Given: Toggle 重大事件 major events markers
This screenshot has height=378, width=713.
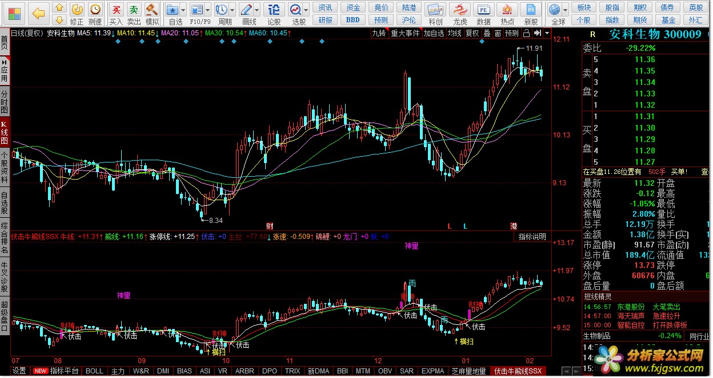Looking at the screenshot, I should pyautogui.click(x=405, y=33).
